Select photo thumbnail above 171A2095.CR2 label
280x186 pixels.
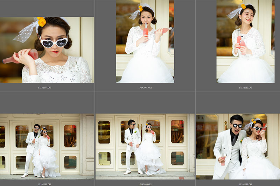coord(145,147)
